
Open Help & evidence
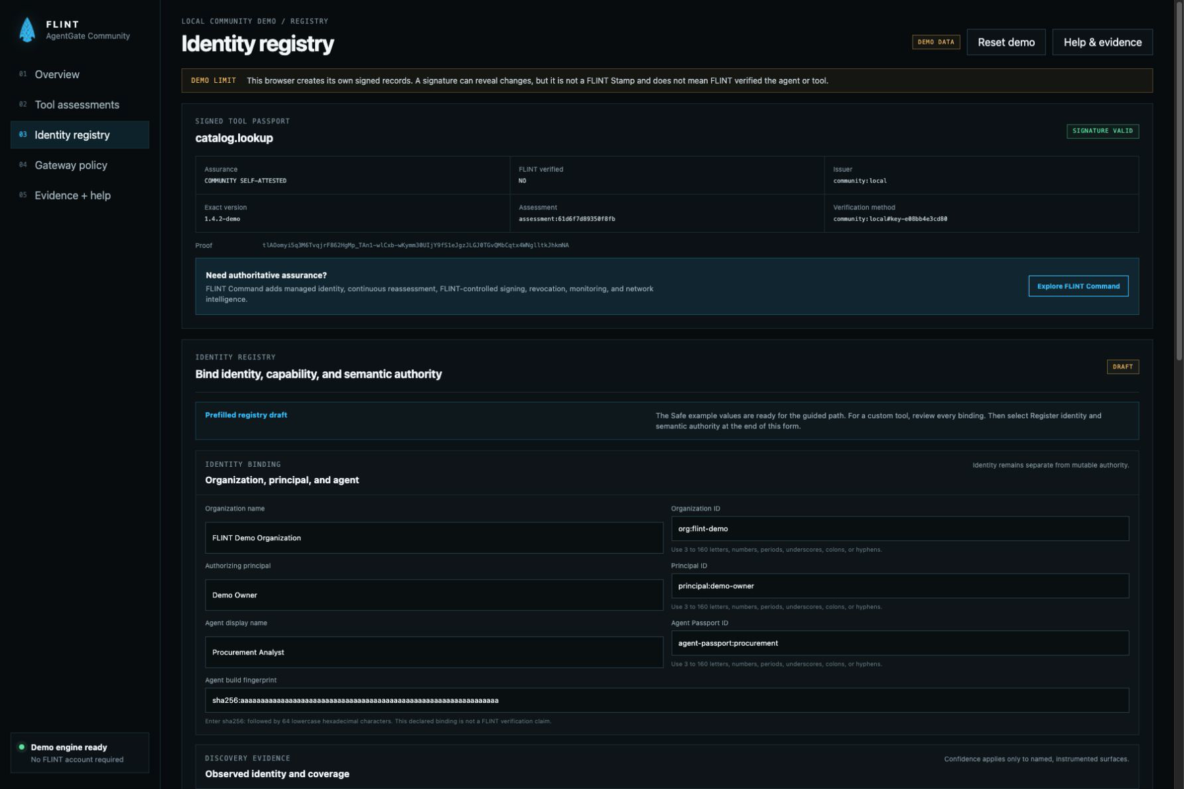click(1102, 42)
